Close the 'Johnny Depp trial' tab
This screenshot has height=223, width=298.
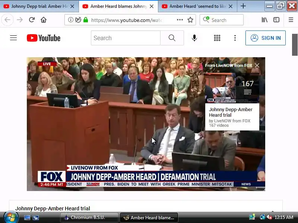coord(72,6)
